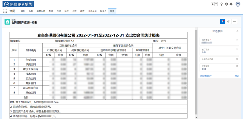The height and width of the screenshot is (119, 243).
Task: Click the 租赁合同 row label
Action: 31,60
